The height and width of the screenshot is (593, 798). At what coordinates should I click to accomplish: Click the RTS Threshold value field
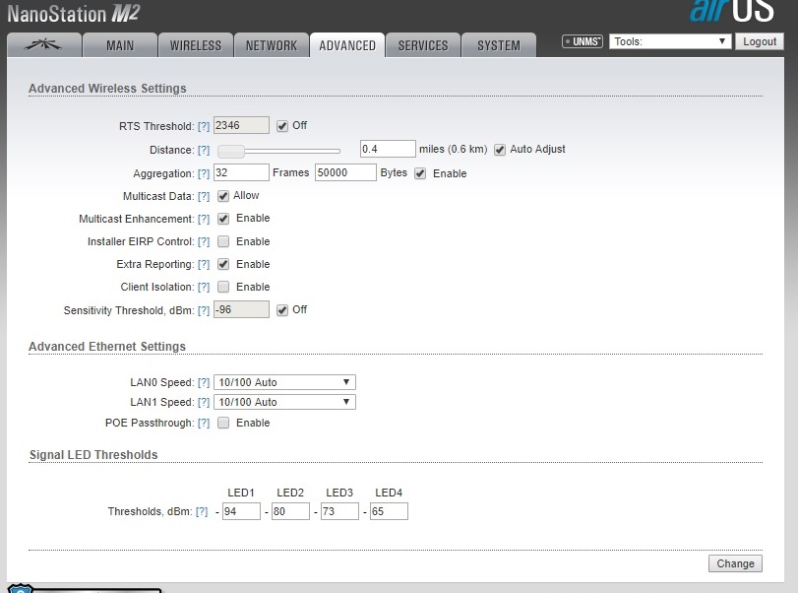[241, 125]
